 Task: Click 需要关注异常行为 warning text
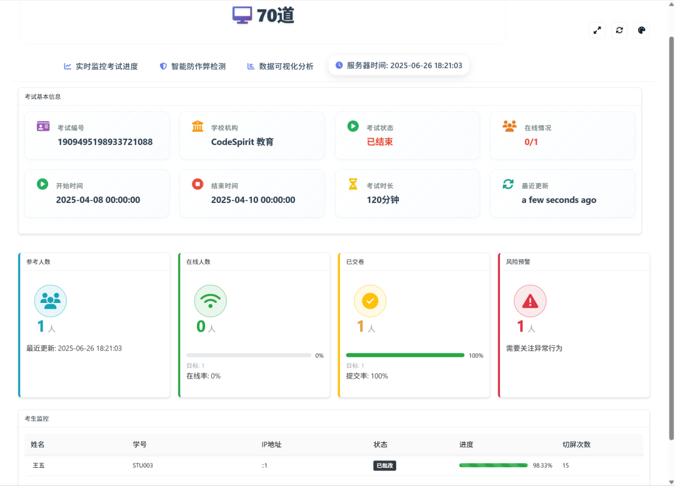[x=534, y=349]
